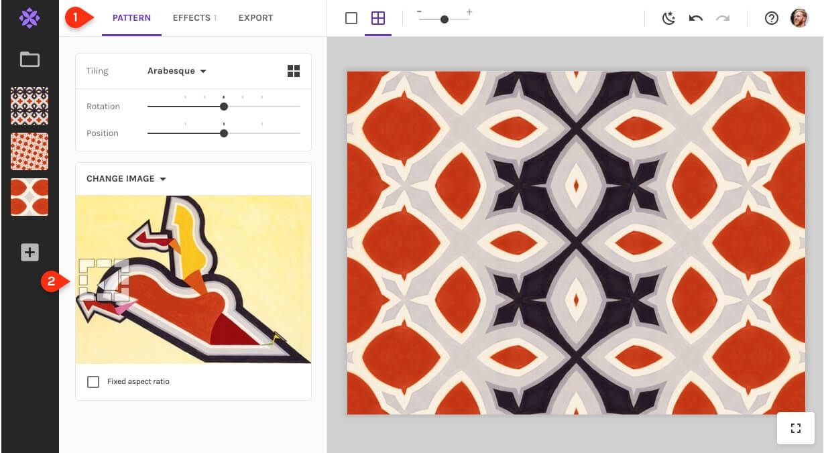Click the zoom slider handle
The image size is (824, 453).
pyautogui.click(x=445, y=19)
